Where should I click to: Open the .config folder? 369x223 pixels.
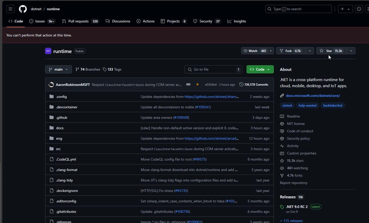click(x=61, y=97)
